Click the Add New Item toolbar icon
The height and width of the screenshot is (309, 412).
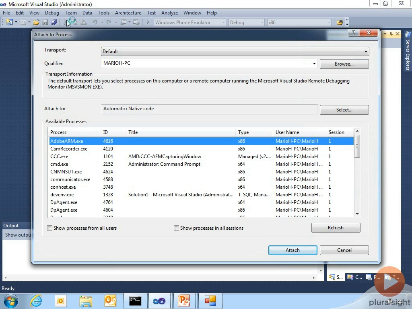click(x=23, y=23)
